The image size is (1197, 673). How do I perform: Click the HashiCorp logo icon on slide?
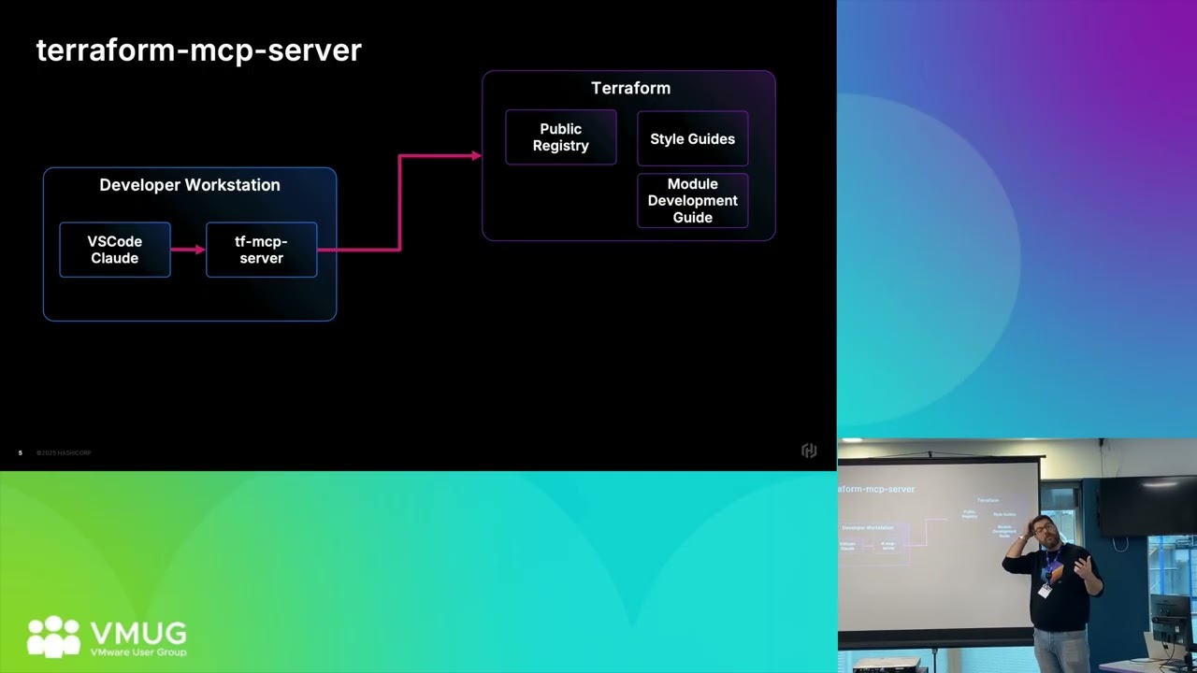tap(809, 451)
